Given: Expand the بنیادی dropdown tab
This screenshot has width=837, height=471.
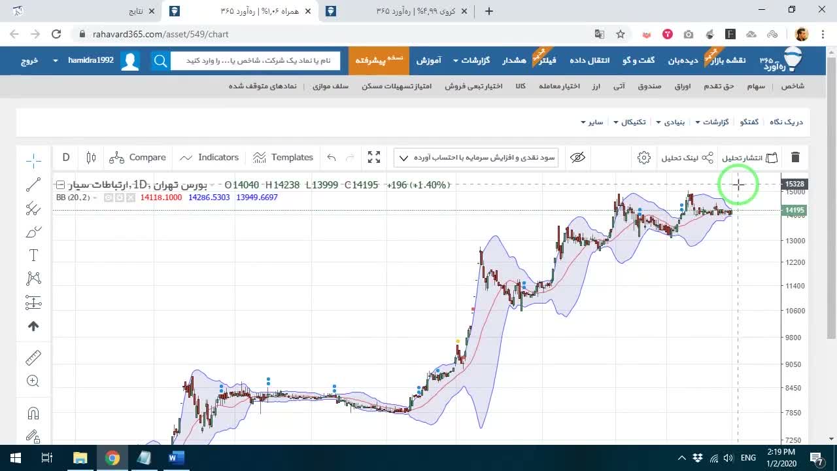Looking at the screenshot, I should coord(672,122).
